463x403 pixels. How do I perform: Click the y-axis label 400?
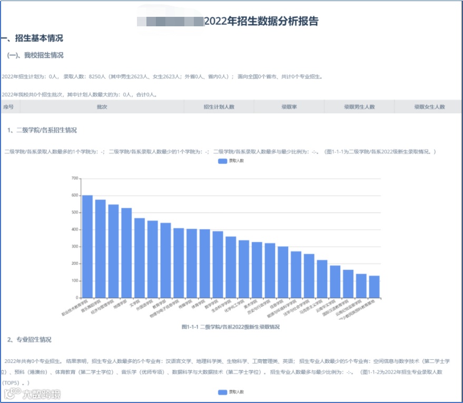75,229
